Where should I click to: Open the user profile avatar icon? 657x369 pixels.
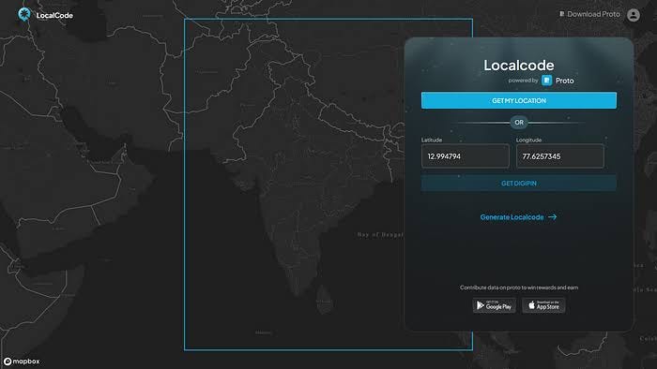(x=634, y=15)
